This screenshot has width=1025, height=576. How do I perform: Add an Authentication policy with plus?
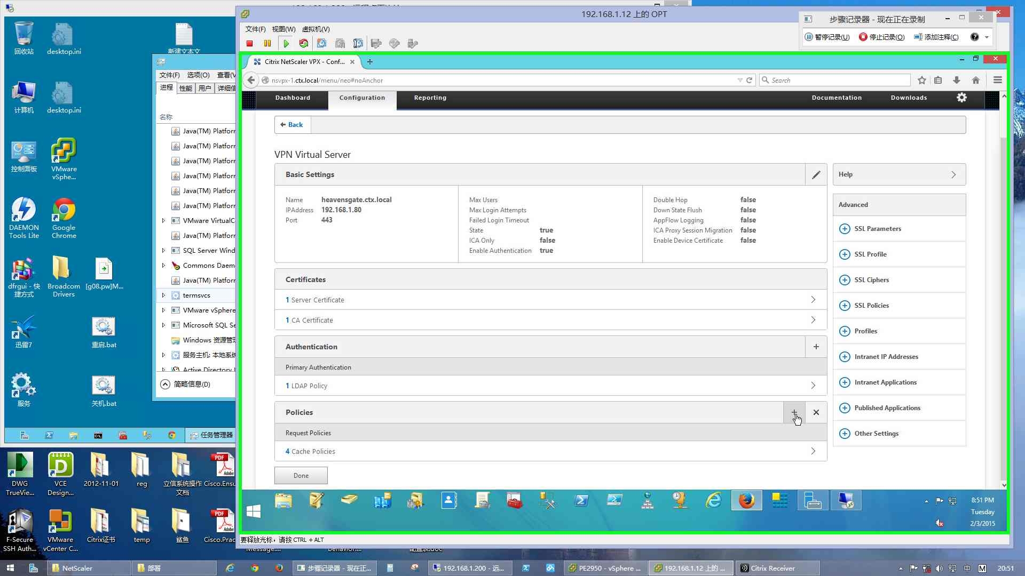pos(816,347)
